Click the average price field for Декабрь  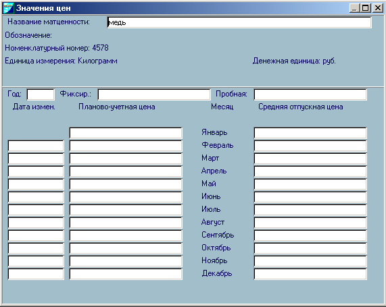(310, 274)
